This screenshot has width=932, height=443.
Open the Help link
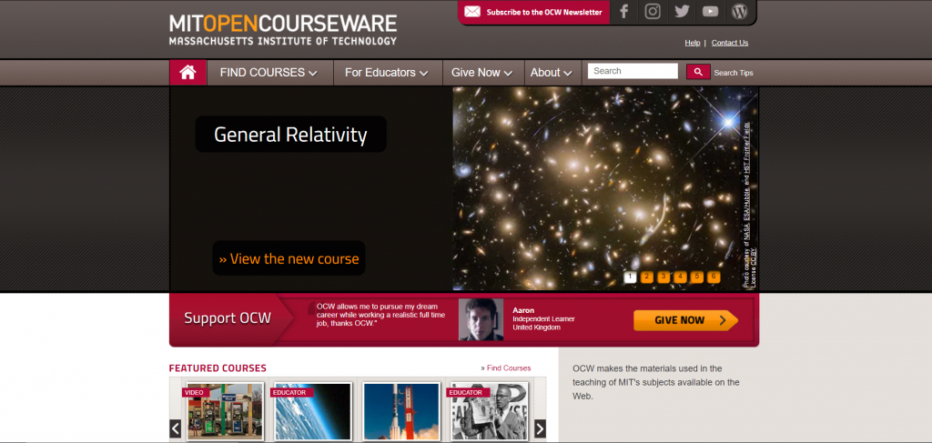pyautogui.click(x=693, y=43)
